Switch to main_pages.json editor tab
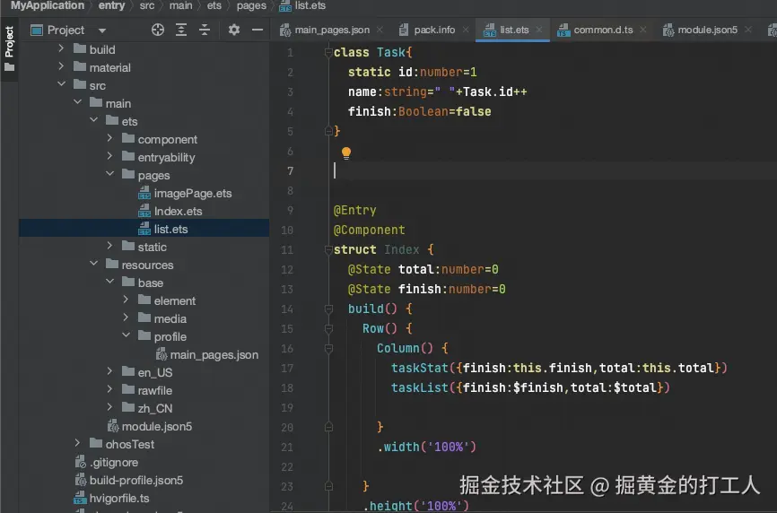777x513 pixels. [x=331, y=30]
